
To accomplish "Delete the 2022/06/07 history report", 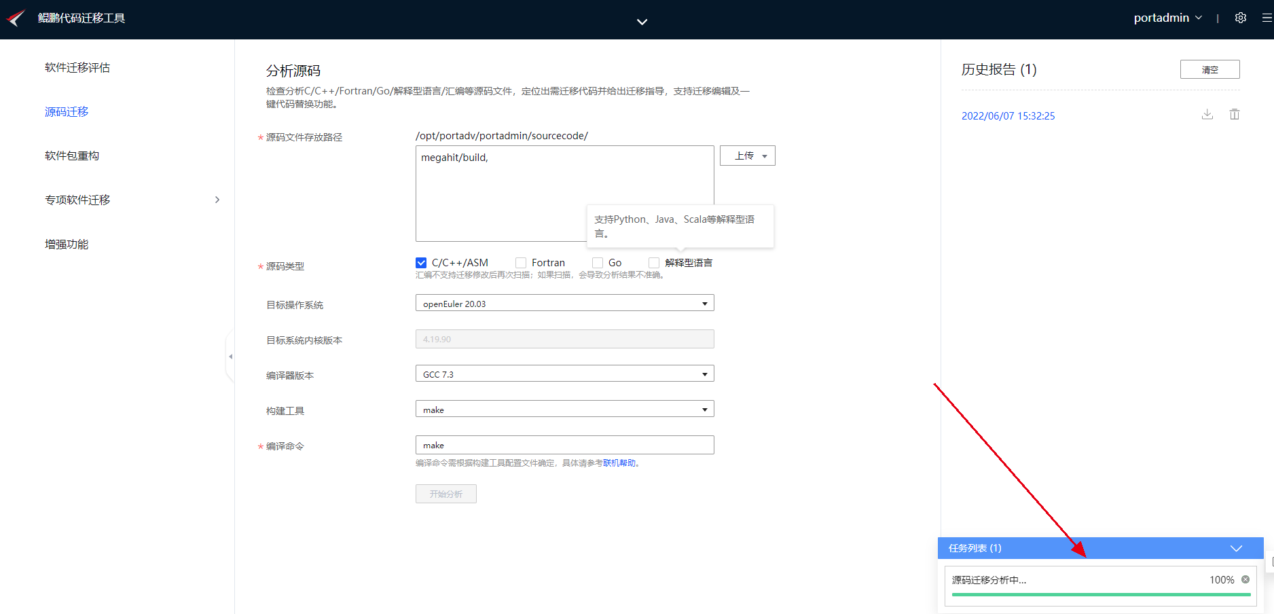I will 1235,114.
